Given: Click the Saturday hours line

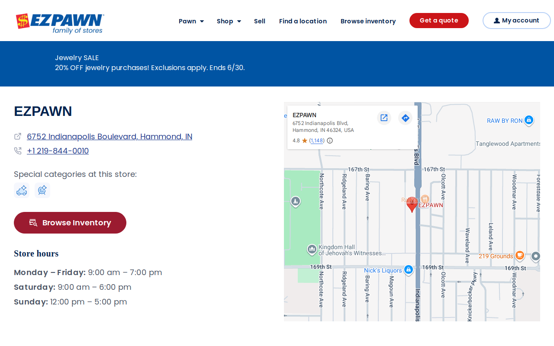Looking at the screenshot, I should pyautogui.click(x=73, y=287).
